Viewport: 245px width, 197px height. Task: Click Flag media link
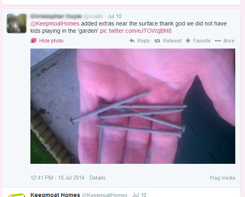(x=222, y=178)
